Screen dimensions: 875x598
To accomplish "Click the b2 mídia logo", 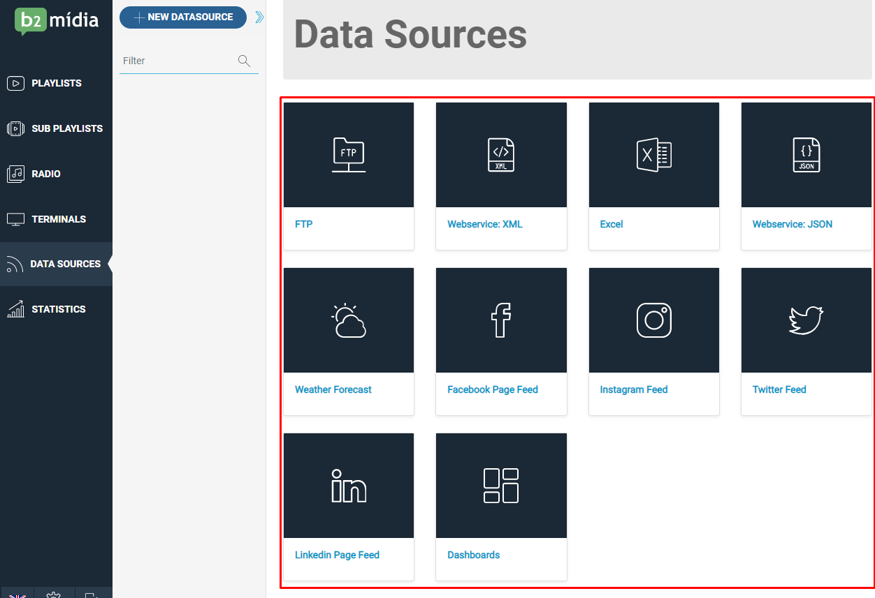I will pos(57,21).
